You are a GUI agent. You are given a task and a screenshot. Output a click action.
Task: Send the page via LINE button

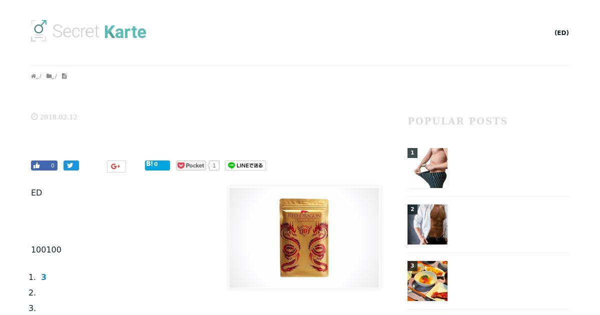tap(245, 165)
